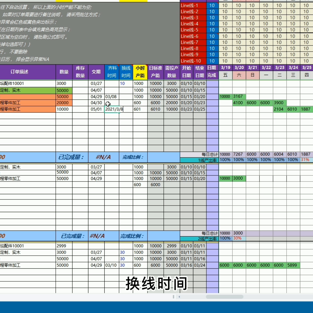Select the 库存数量 header cell
The height and width of the screenshot is (313, 313).
pyautogui.click(x=80, y=72)
